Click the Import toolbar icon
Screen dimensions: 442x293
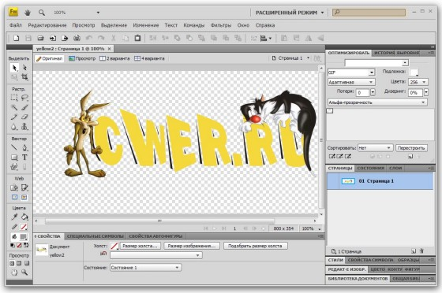click(x=53, y=38)
